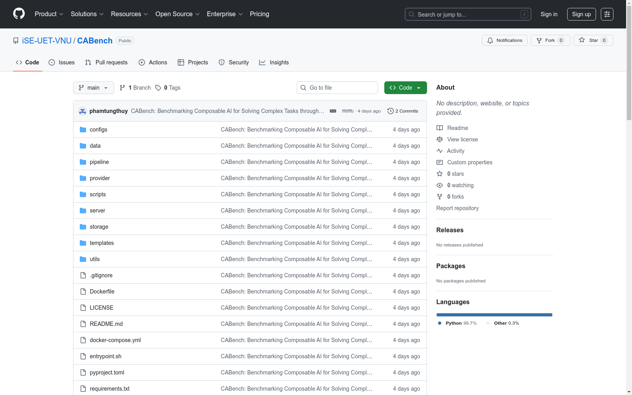Open the iSE-UET-VNU organization link
Screen dimensions: 632x395
tap(47, 41)
